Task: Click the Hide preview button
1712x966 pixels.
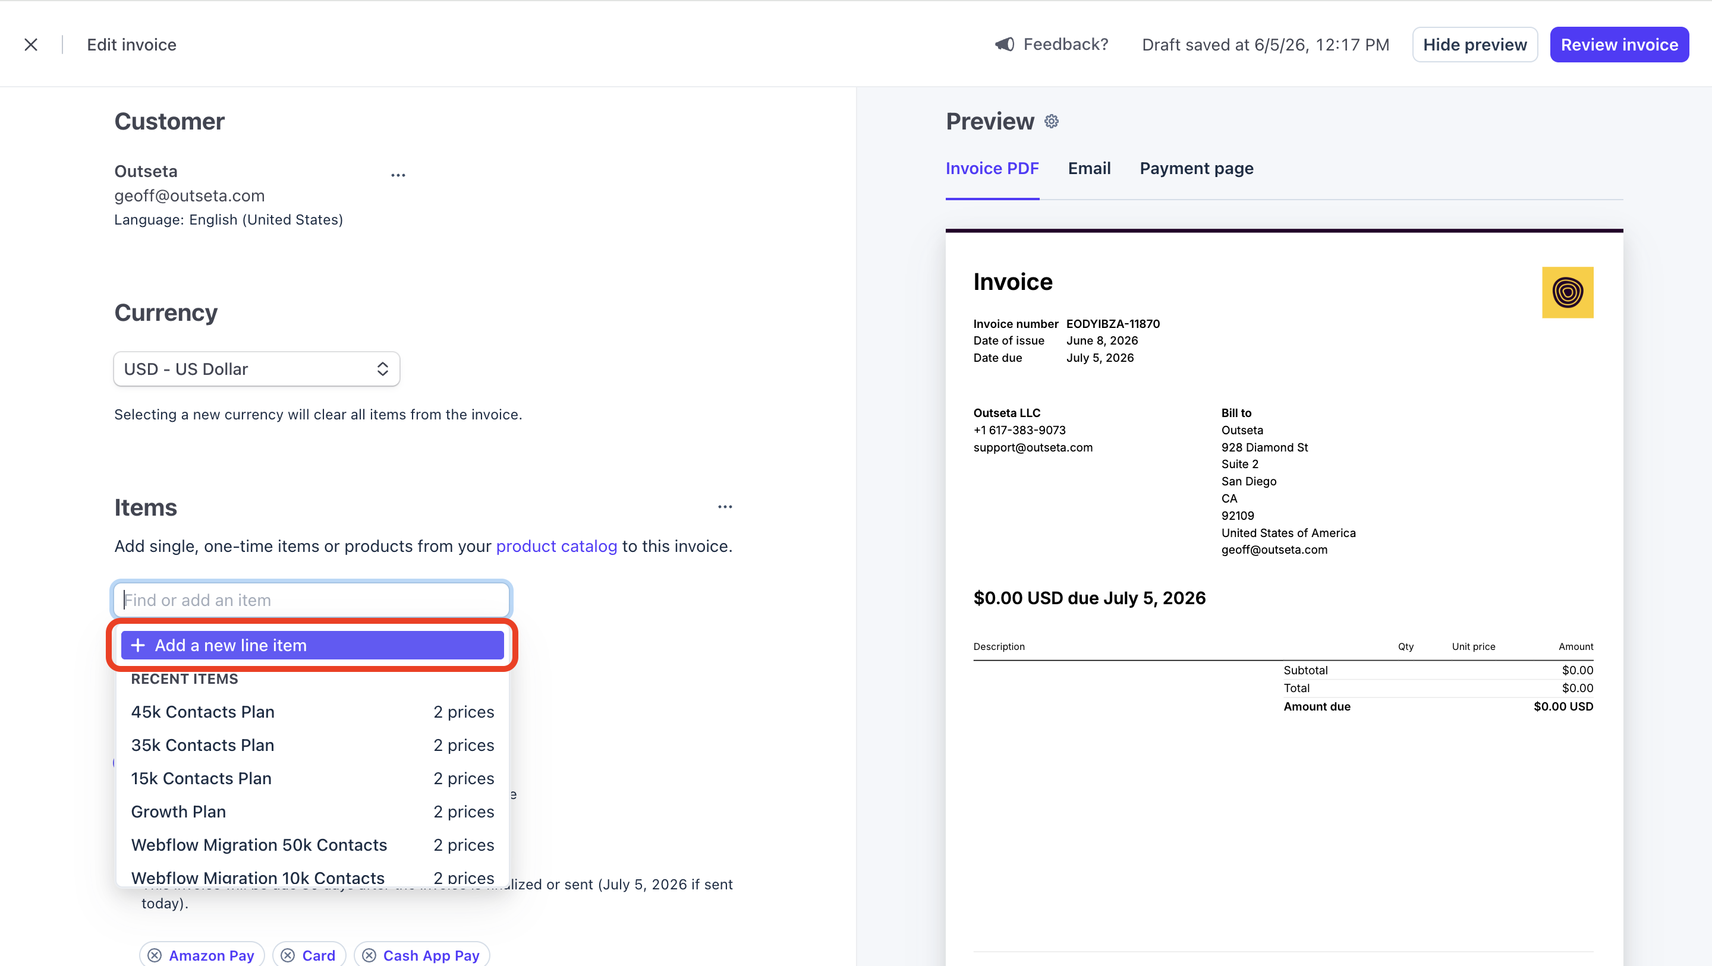Action: click(x=1475, y=45)
